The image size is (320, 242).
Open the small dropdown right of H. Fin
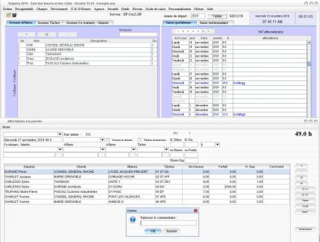(x=217, y=145)
